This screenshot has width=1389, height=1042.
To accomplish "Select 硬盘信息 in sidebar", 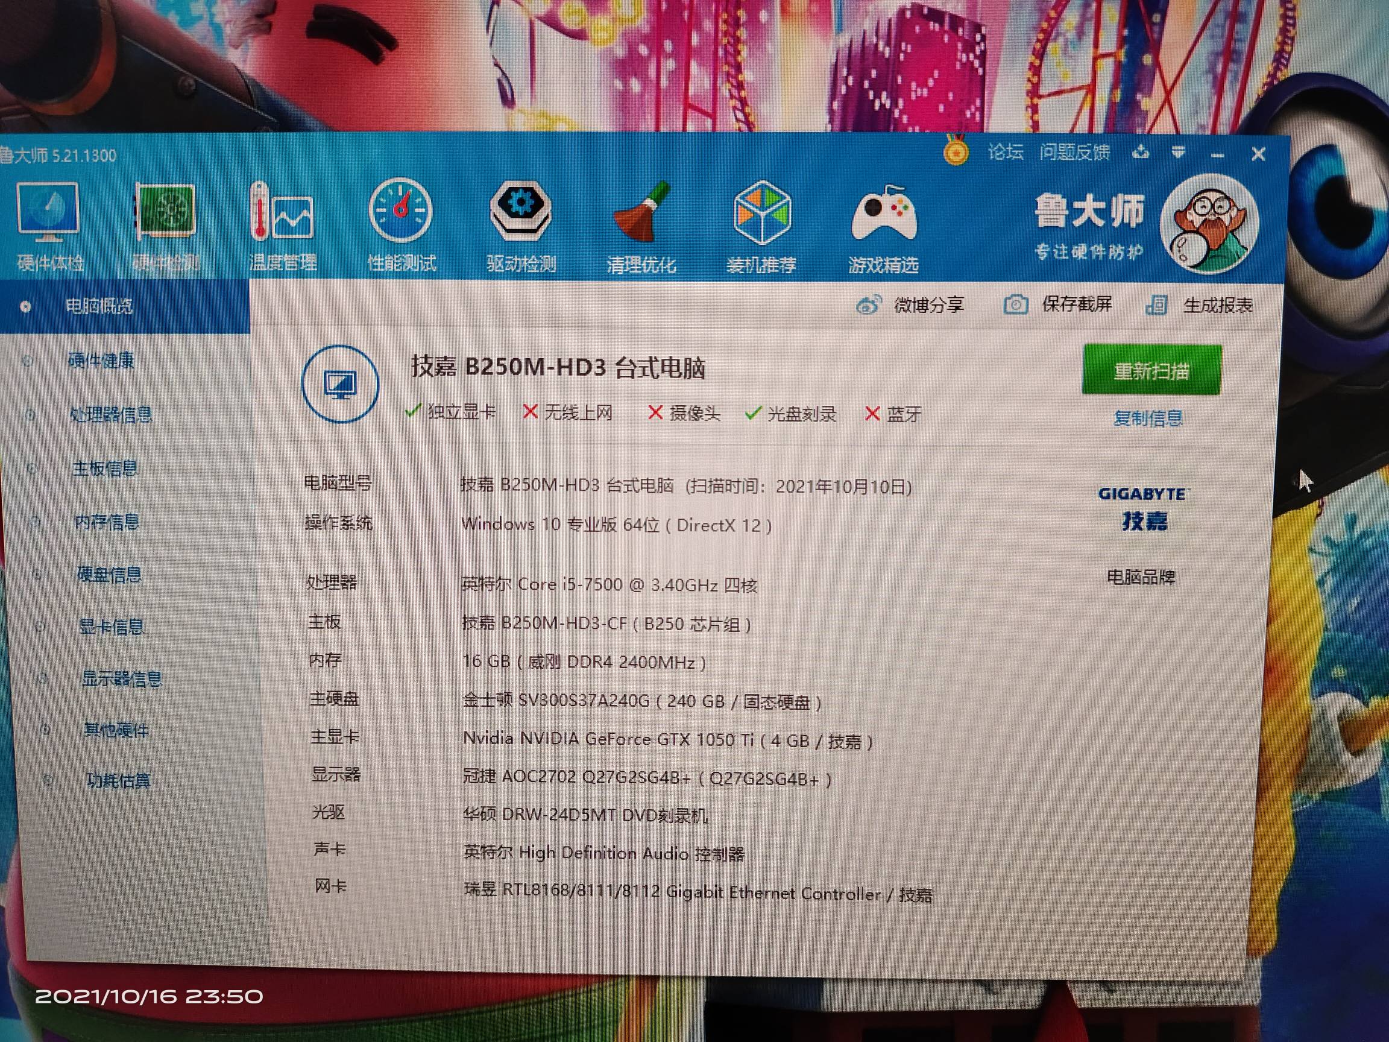I will [109, 575].
